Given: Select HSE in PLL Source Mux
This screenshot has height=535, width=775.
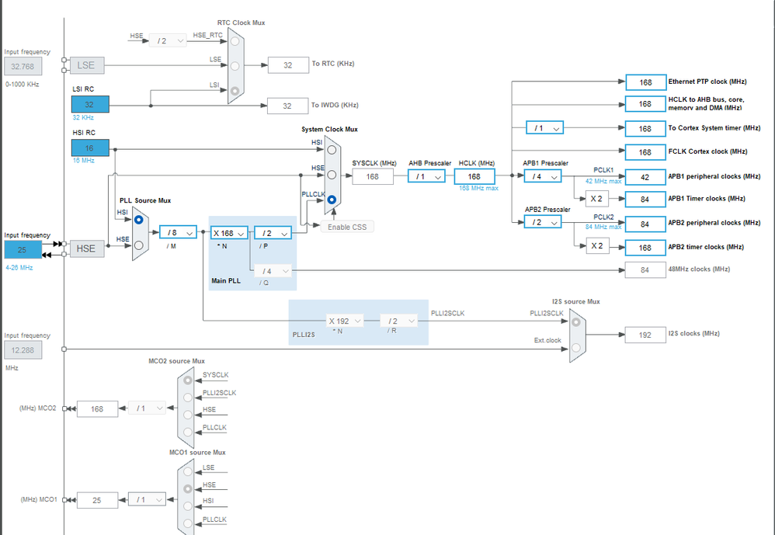Looking at the screenshot, I should 139,245.
